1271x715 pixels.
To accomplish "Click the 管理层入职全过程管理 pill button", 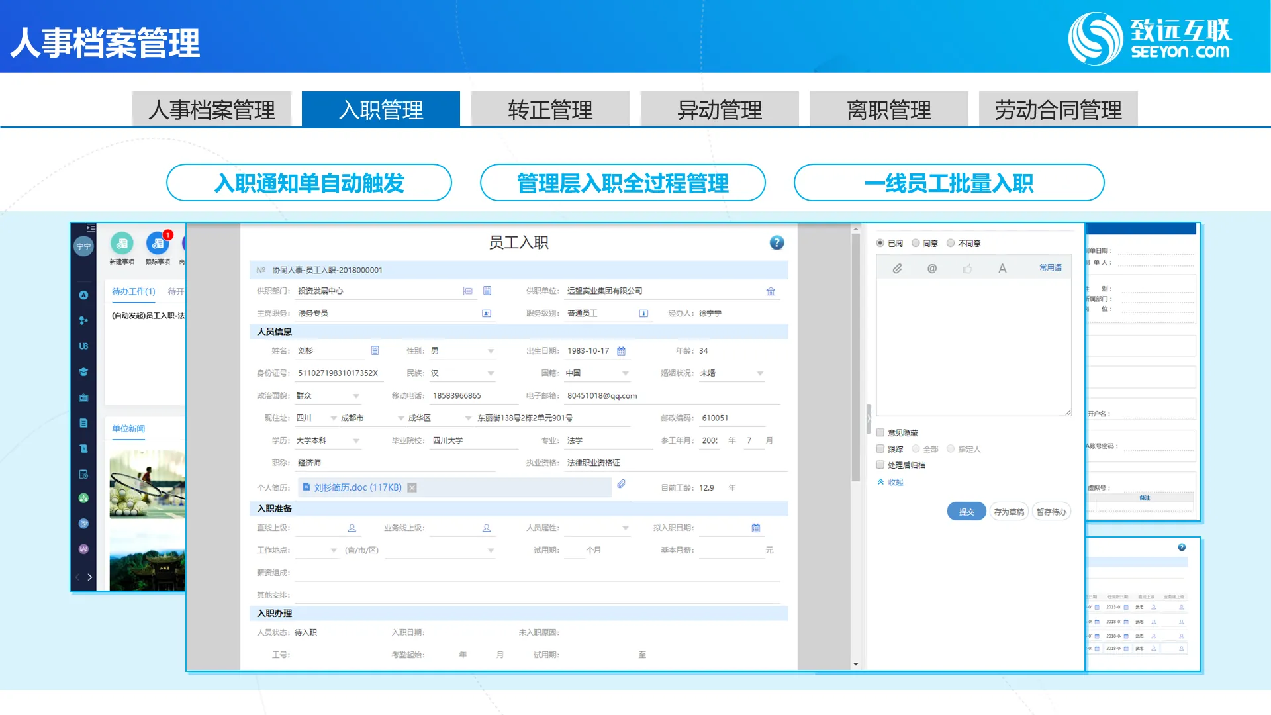I will click(x=622, y=183).
